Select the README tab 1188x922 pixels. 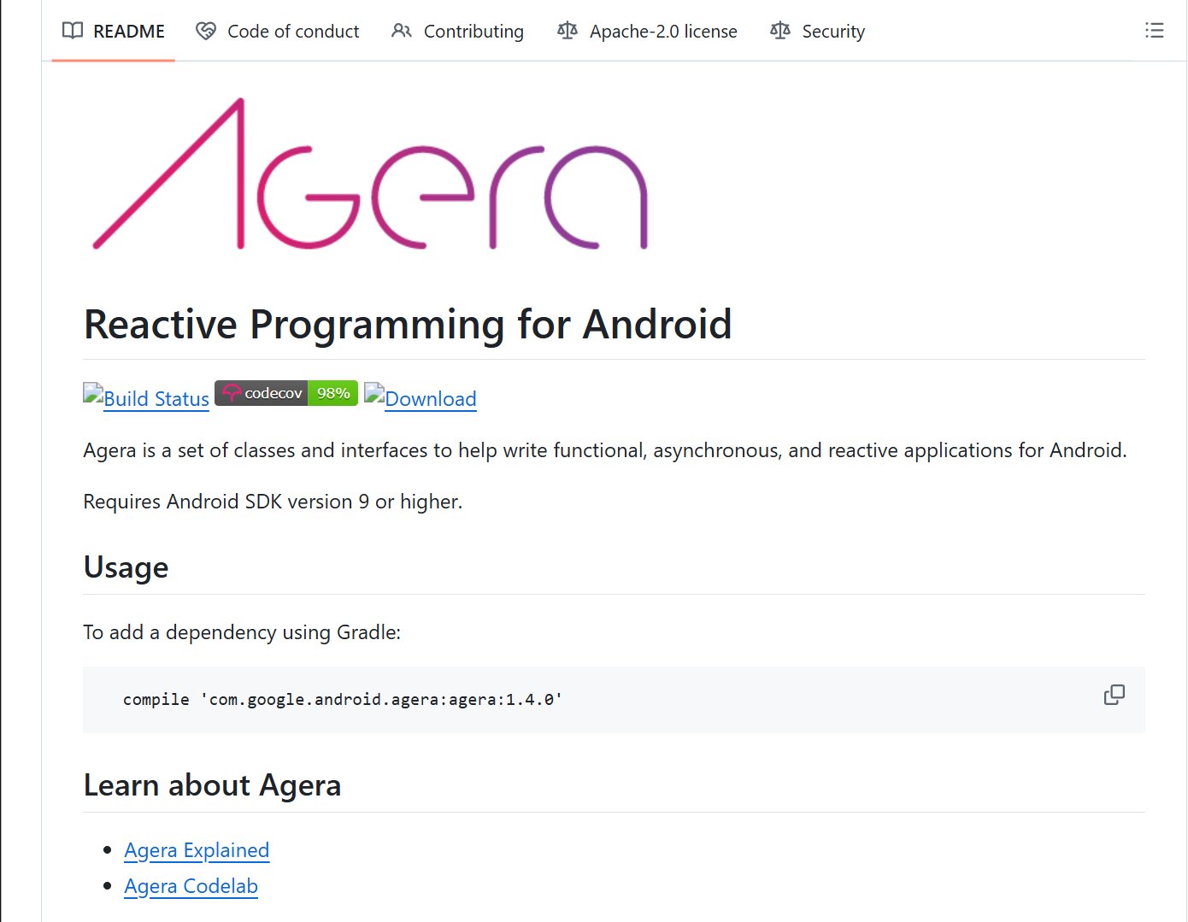(x=128, y=31)
